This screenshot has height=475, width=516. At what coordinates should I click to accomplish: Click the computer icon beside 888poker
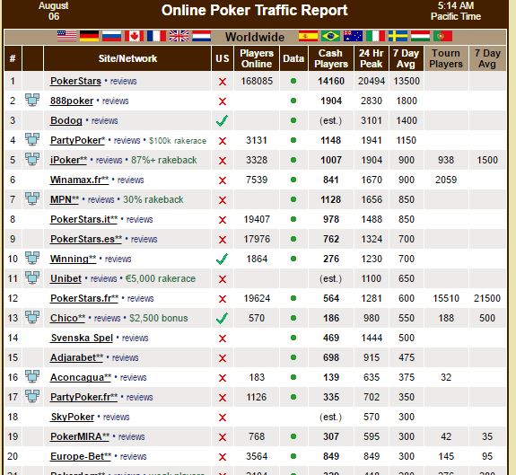point(32,100)
